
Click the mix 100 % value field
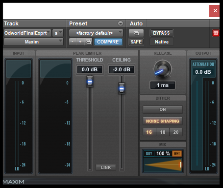pyautogui.click(x=163, y=153)
